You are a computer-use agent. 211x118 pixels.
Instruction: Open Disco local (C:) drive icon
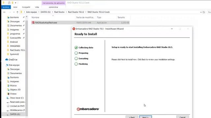(8, 98)
